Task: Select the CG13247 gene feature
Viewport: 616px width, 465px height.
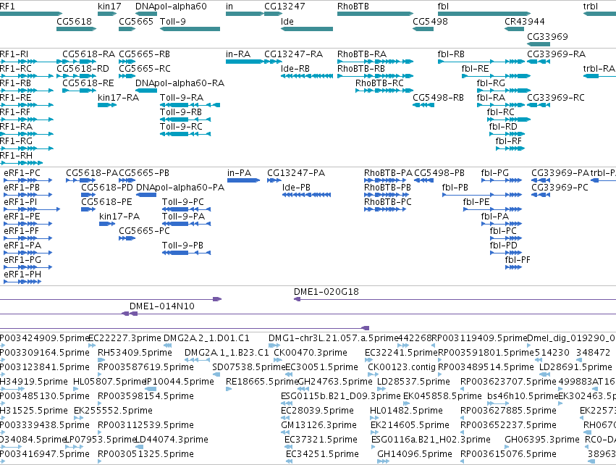Action: coord(274,14)
